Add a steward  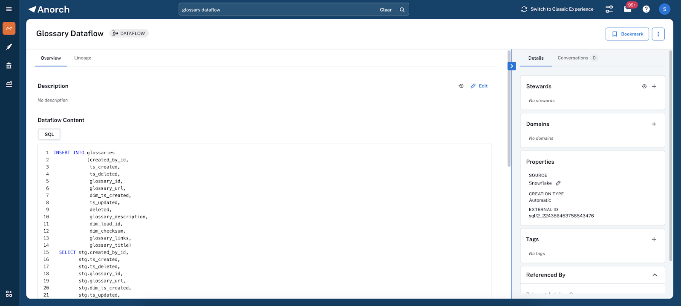point(654,87)
